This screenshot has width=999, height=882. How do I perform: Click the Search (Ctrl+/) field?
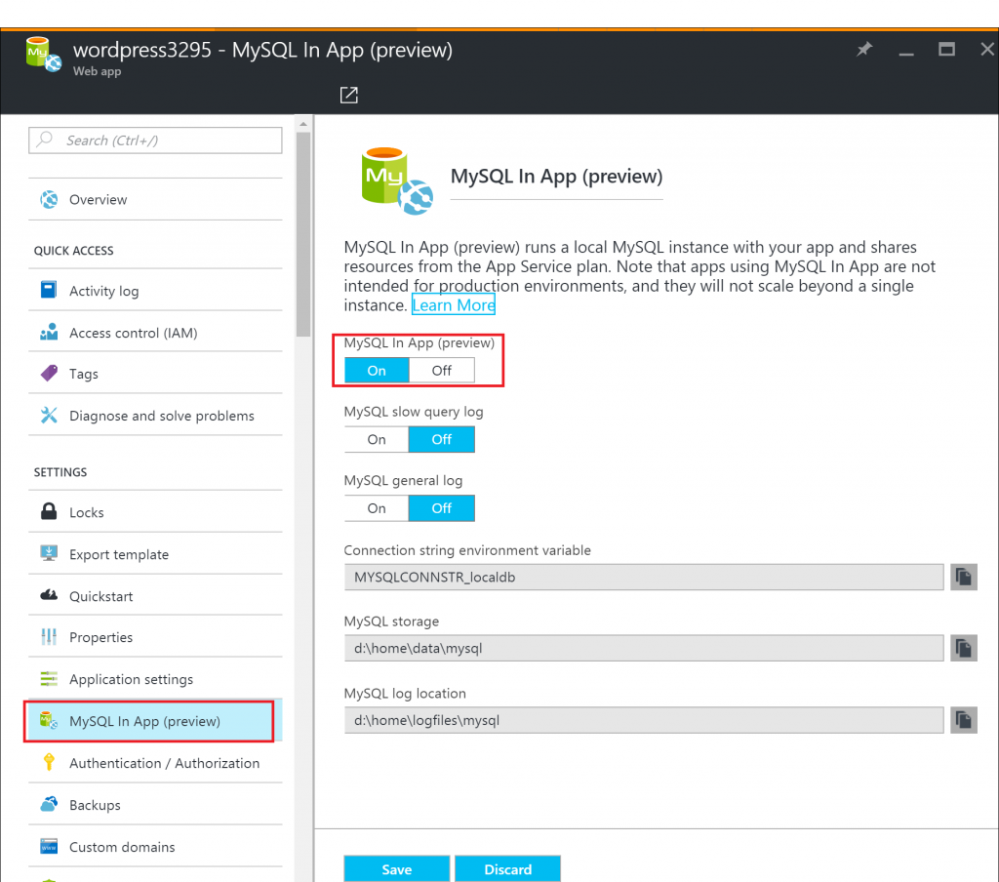click(x=154, y=140)
